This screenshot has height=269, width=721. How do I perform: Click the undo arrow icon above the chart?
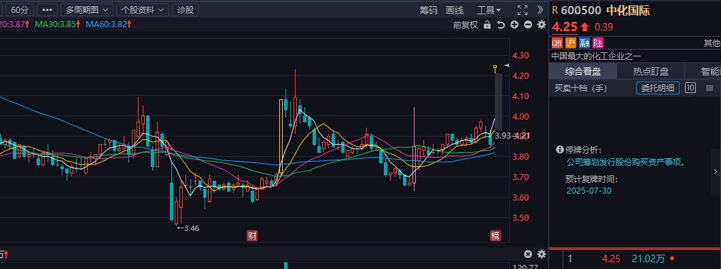click(x=501, y=25)
